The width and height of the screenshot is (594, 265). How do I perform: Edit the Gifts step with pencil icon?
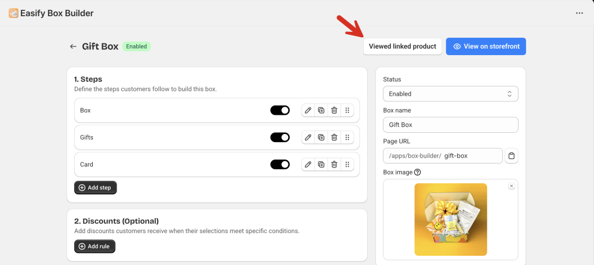click(x=308, y=137)
